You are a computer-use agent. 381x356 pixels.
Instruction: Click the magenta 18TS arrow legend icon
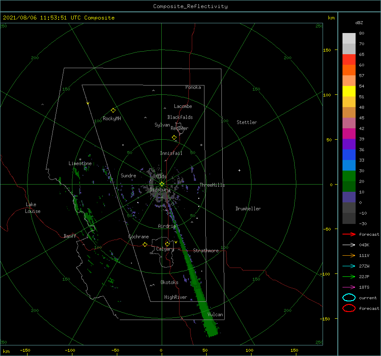pos(349,287)
